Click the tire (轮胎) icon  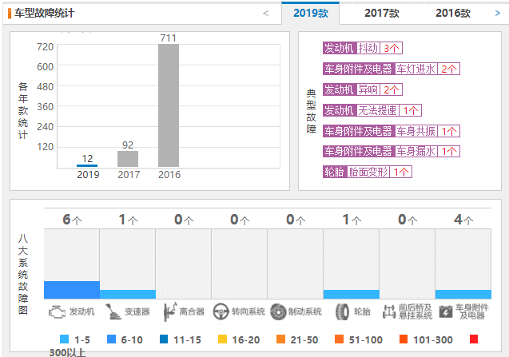coord(342,312)
